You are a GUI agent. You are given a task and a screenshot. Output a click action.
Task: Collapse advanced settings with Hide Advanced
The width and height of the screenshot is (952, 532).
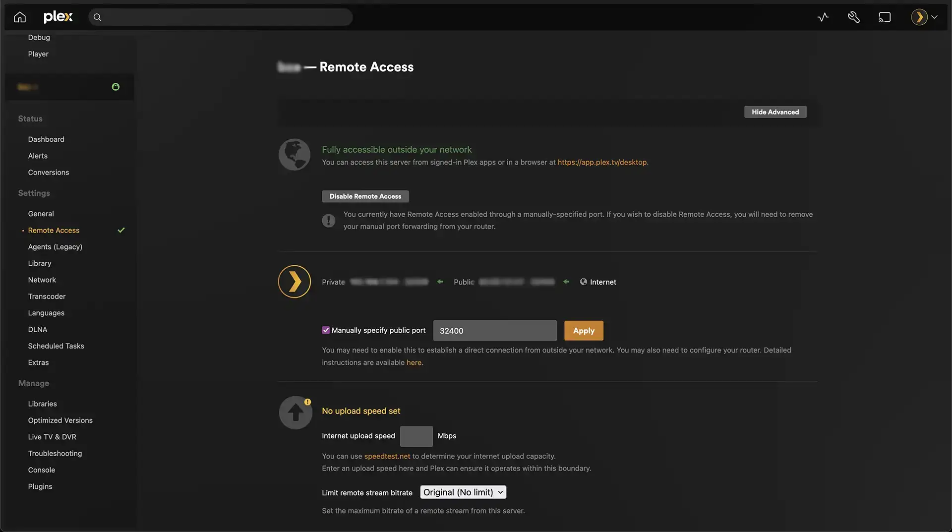click(x=774, y=112)
